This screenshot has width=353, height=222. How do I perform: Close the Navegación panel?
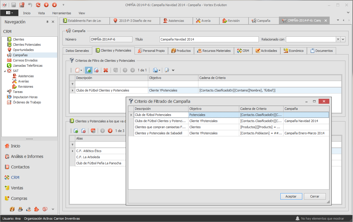53,22
